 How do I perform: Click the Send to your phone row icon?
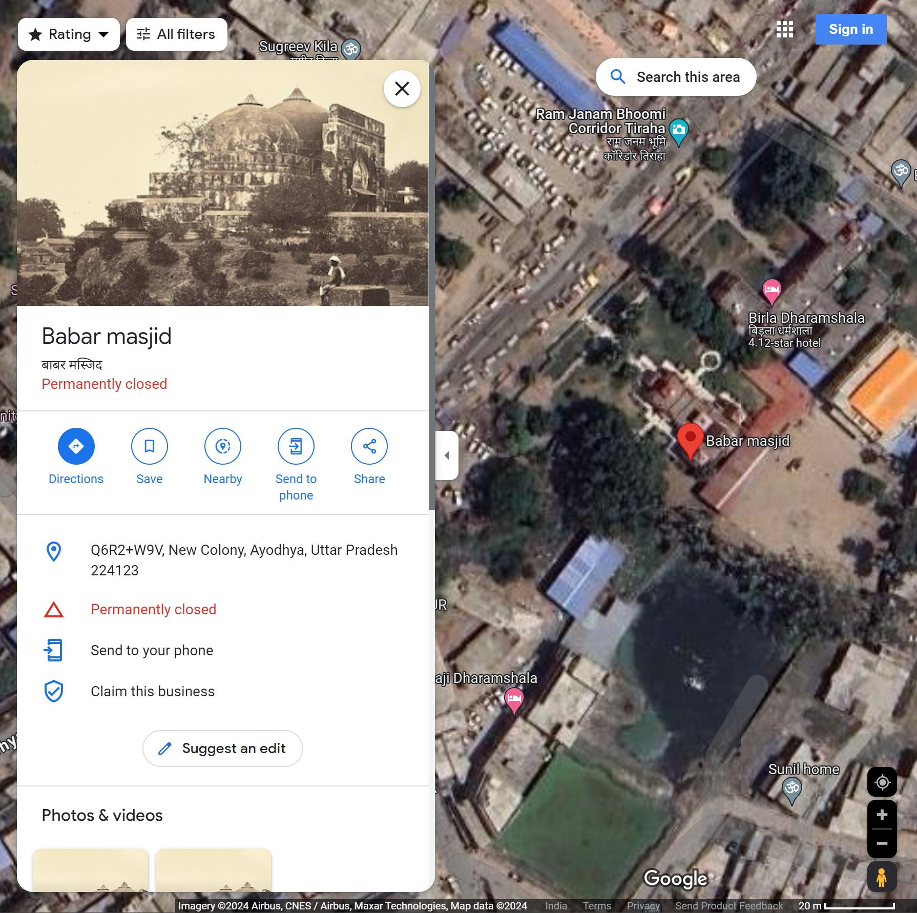[53, 650]
